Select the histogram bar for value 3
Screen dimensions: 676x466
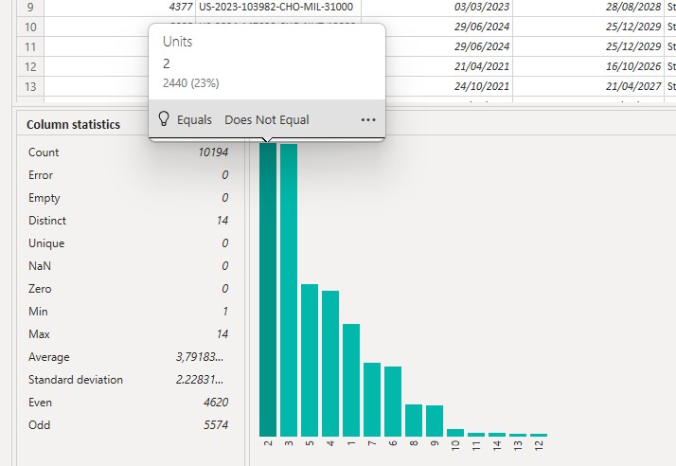[x=289, y=291]
